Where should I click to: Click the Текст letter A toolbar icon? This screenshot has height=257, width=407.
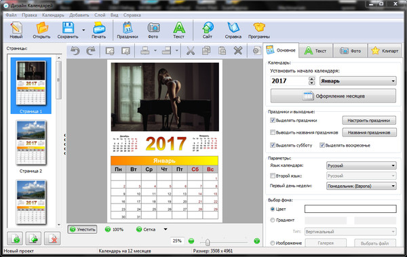click(179, 28)
